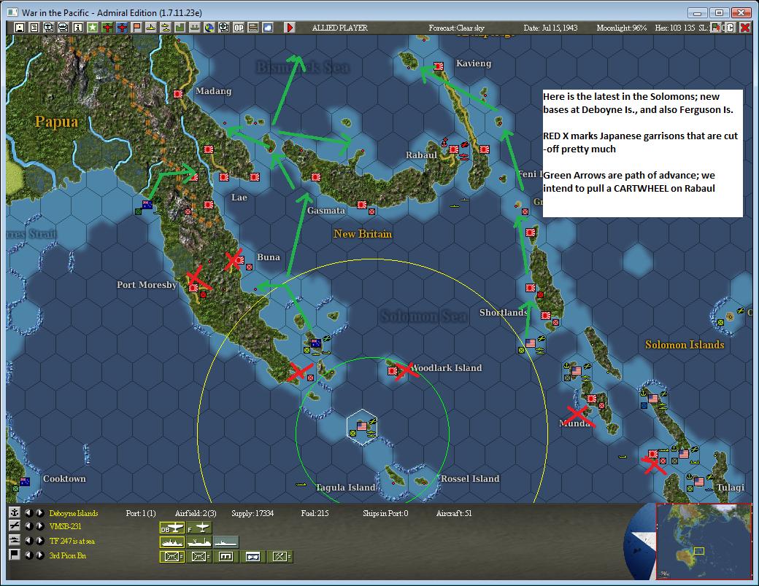Screen dimensions: 759x586
Task: Select the highlighted Deboyne Islands hex
Action: click(x=362, y=426)
